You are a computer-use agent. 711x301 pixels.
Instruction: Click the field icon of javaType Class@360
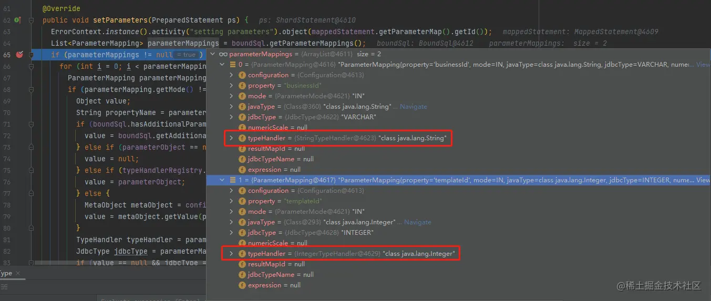(242, 107)
